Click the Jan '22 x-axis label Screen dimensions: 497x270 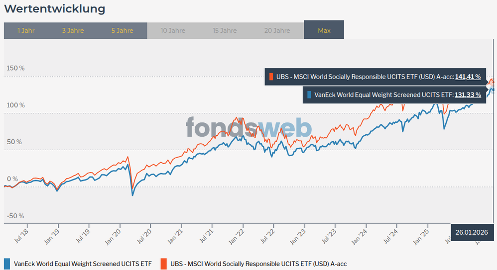pyautogui.click(x=237, y=237)
